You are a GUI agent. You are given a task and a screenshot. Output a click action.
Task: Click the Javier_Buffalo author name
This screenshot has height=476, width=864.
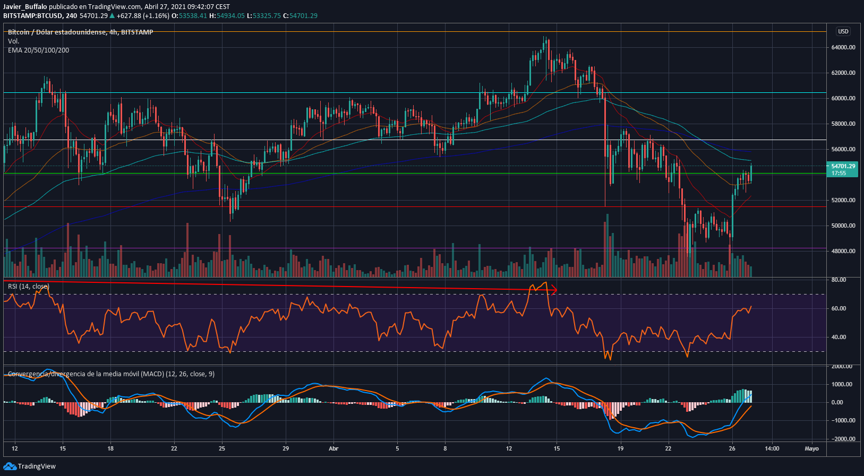[x=24, y=7]
